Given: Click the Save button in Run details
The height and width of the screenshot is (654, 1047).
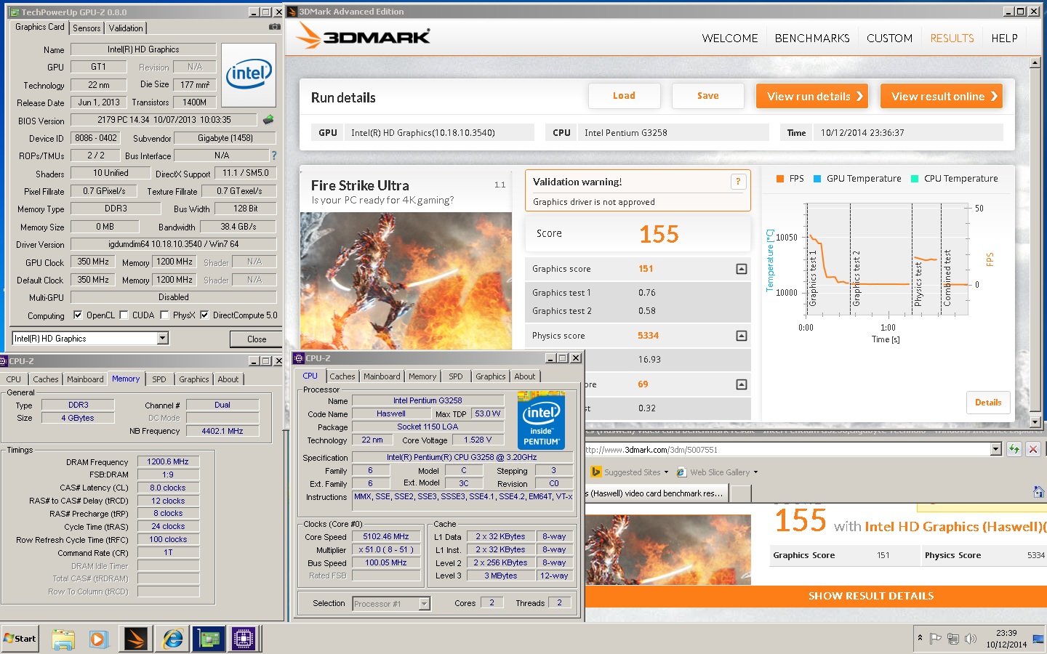Looking at the screenshot, I should coord(707,96).
